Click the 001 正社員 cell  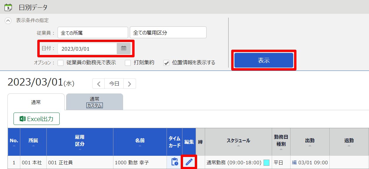click(80, 163)
